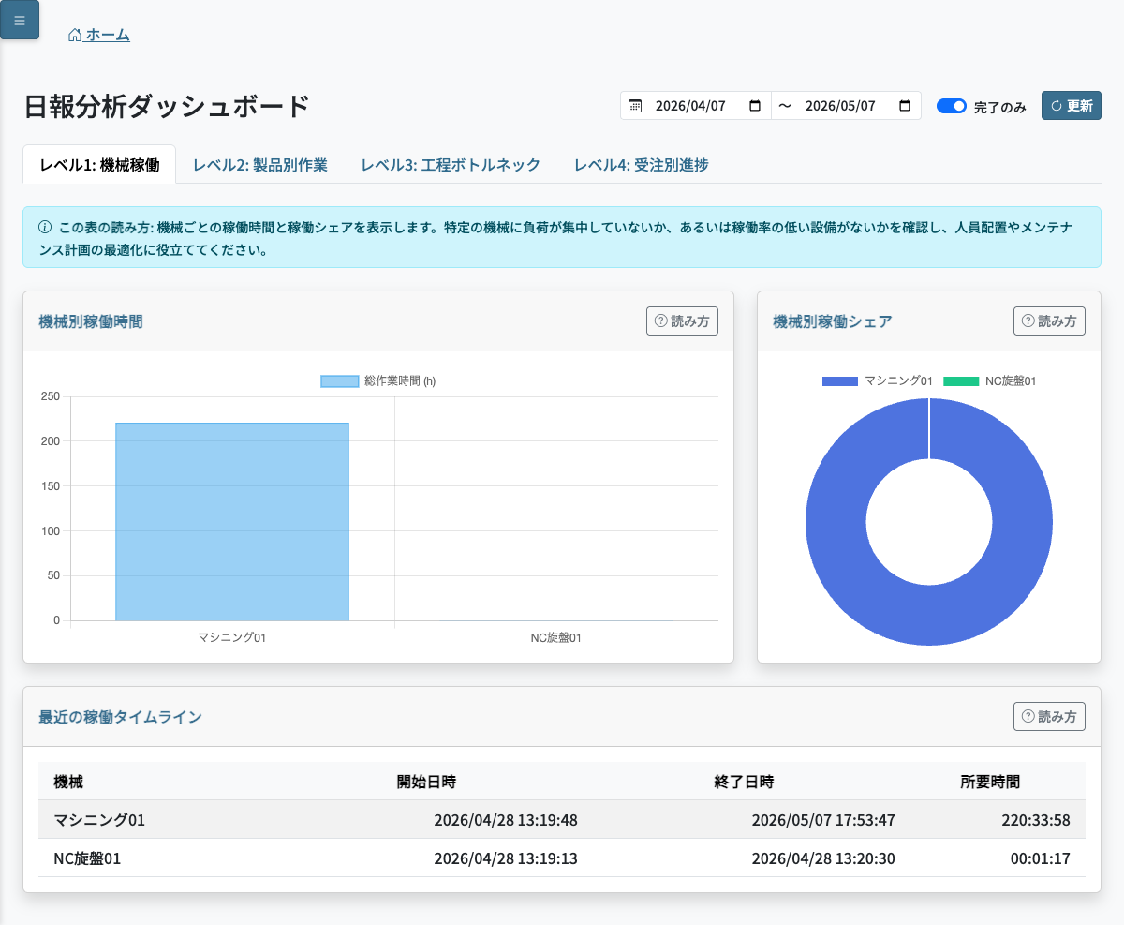1124x925 pixels.
Task: Click the マシニング01 bar in chart
Action: click(x=232, y=521)
